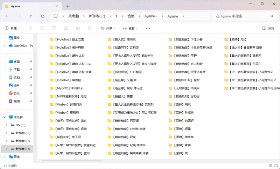Click the horizontal scrollbar of file list
280x169 pixels.
[x=71, y=161]
